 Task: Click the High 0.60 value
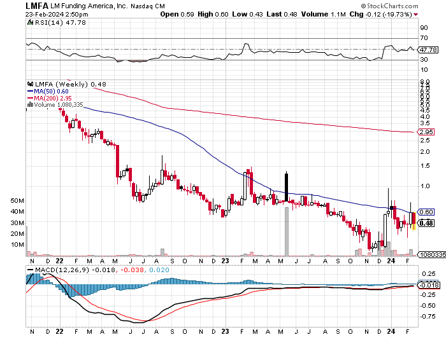(x=213, y=14)
